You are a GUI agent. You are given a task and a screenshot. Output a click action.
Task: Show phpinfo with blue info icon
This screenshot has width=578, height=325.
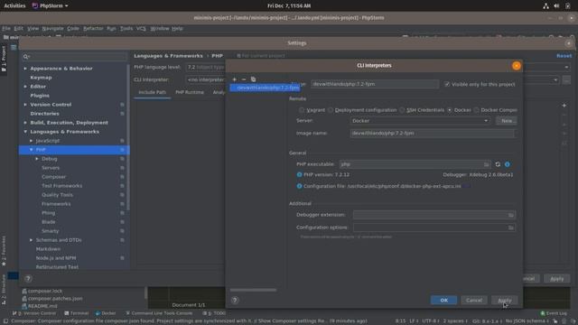(508, 164)
